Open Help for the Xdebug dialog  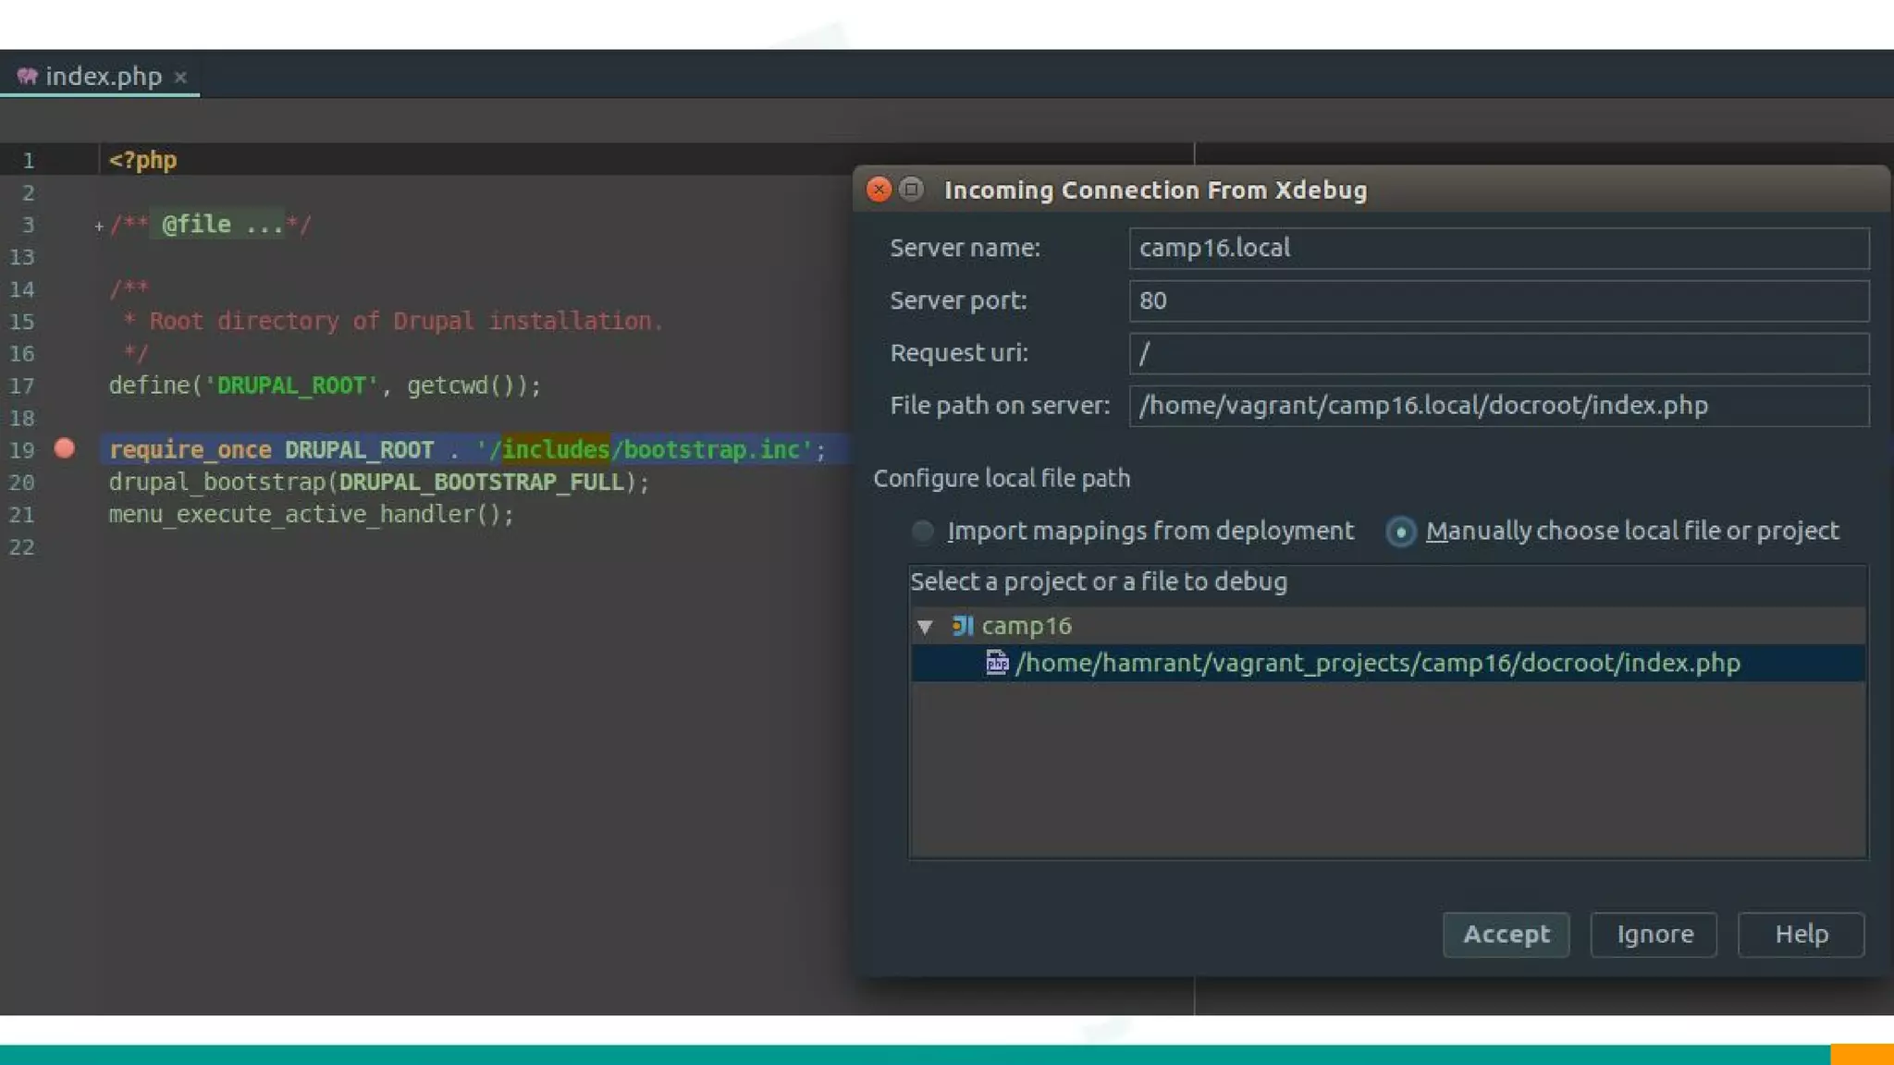pyautogui.click(x=1801, y=935)
